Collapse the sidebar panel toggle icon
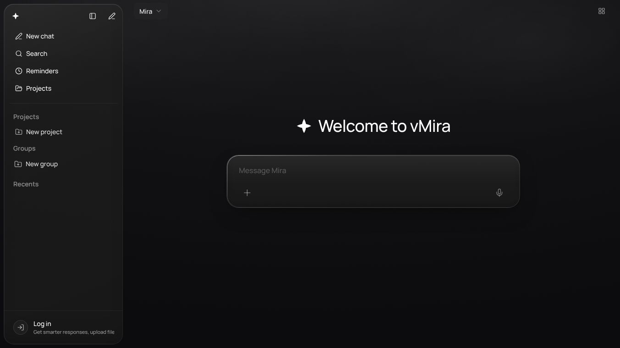Image resolution: width=620 pixels, height=348 pixels. (93, 16)
